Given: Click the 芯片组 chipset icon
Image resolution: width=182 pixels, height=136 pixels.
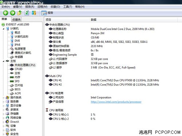Looking at the screenshot, I should point(12,85).
